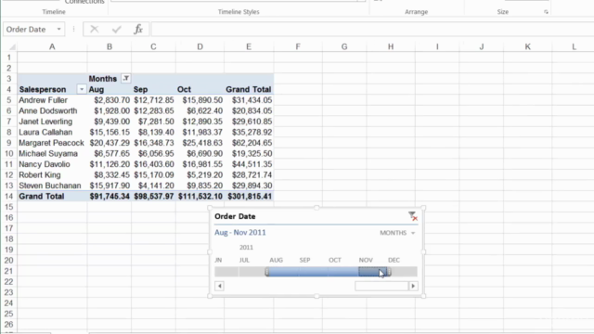
Task: Click the $16,403.60 cell
Action: click(x=153, y=164)
